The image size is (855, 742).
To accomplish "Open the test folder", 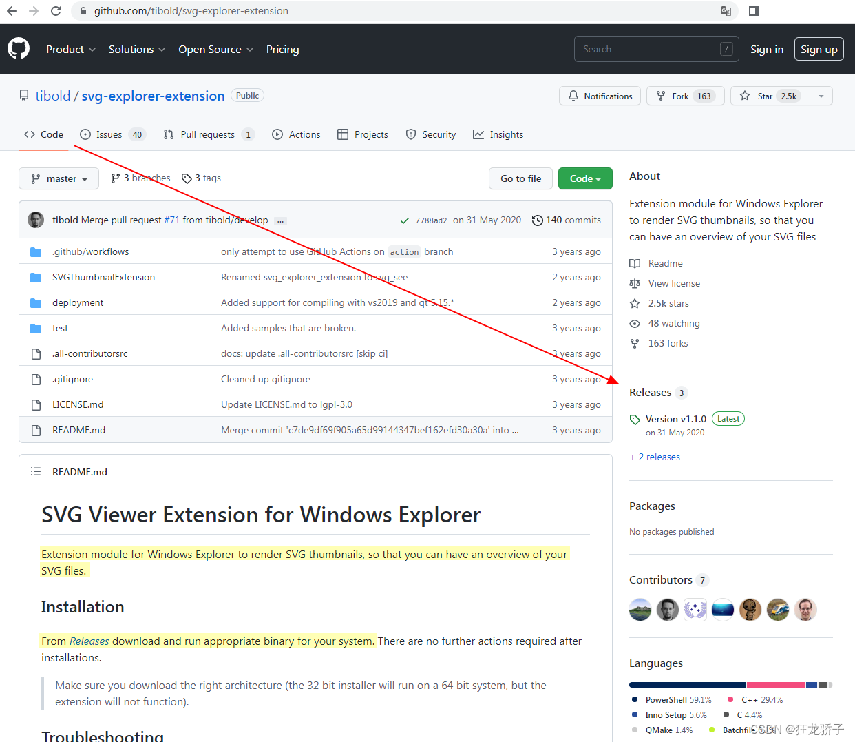I will point(60,329).
